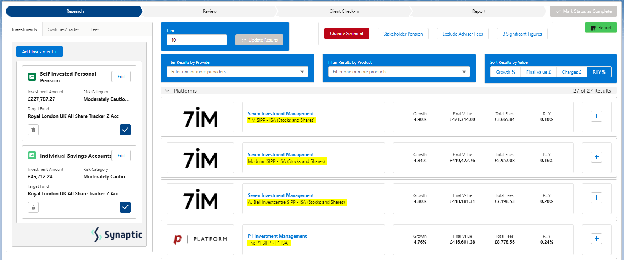Viewport: 624px width, 260px height.
Task: Open the Filter Results by Provider dropdown
Action: tap(237, 72)
